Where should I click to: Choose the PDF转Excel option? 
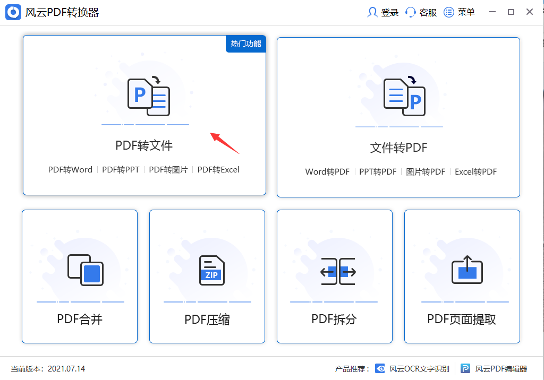tap(218, 169)
